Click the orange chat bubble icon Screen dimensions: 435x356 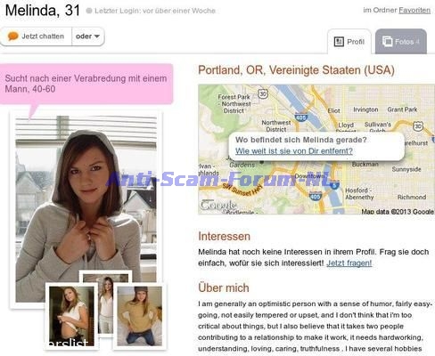click(x=12, y=36)
